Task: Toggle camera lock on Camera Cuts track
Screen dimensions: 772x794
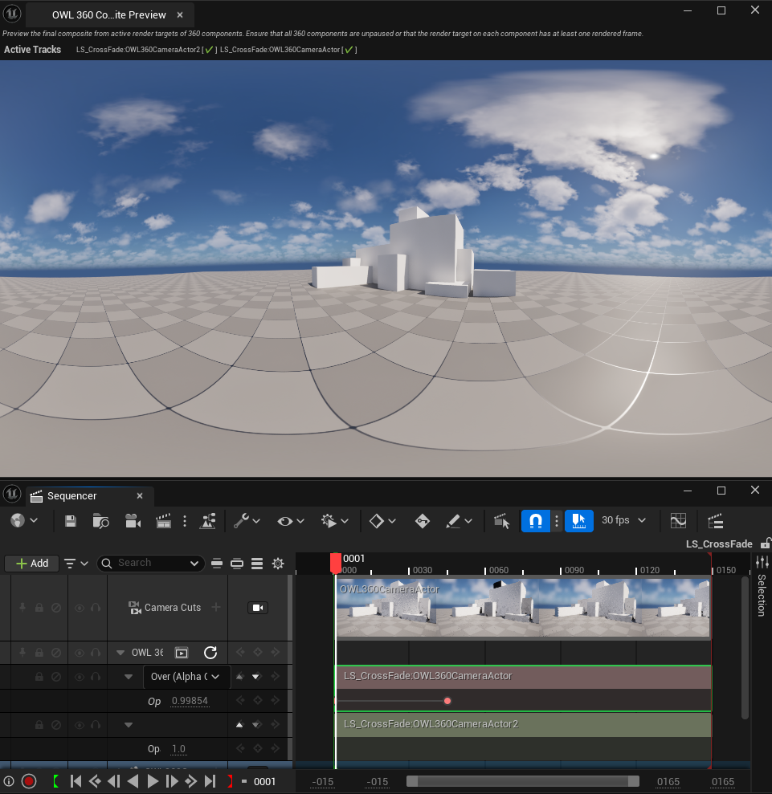Action: click(258, 608)
